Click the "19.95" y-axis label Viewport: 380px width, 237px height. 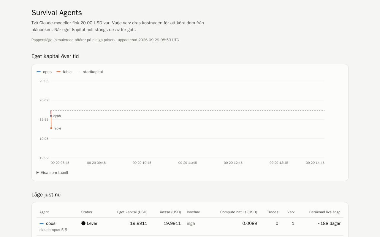[44, 139]
